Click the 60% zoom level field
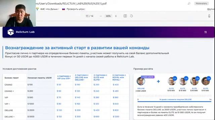 click(108, 16)
